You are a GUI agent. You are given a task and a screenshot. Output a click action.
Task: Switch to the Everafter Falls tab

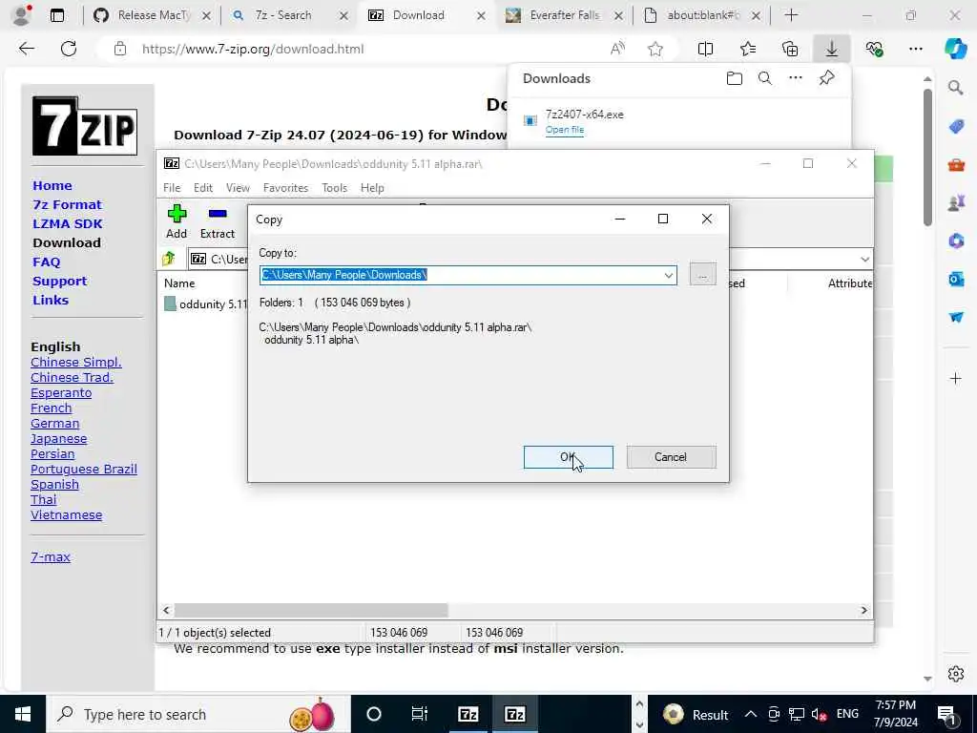[564, 15]
